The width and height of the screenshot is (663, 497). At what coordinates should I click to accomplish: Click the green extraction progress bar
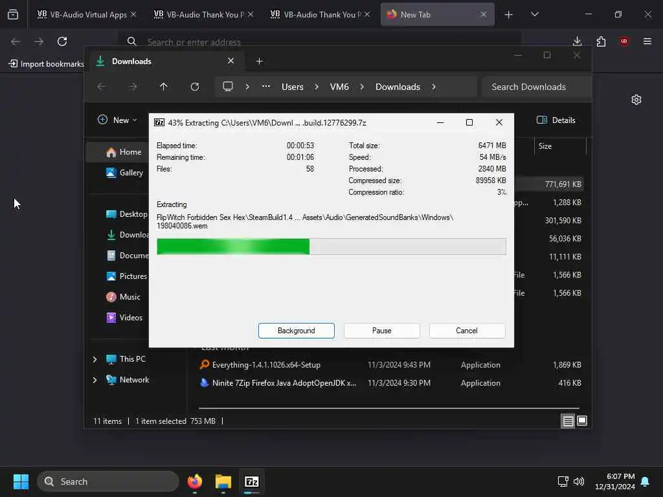click(x=331, y=247)
